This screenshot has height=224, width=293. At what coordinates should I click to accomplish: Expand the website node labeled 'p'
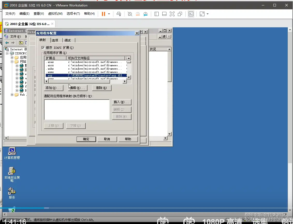(17, 82)
